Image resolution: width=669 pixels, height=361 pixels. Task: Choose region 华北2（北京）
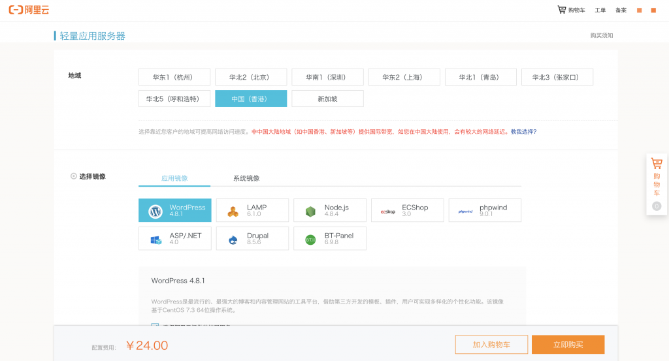[x=251, y=77]
